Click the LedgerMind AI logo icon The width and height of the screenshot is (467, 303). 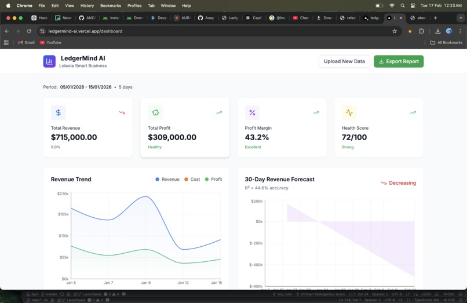[x=49, y=61]
